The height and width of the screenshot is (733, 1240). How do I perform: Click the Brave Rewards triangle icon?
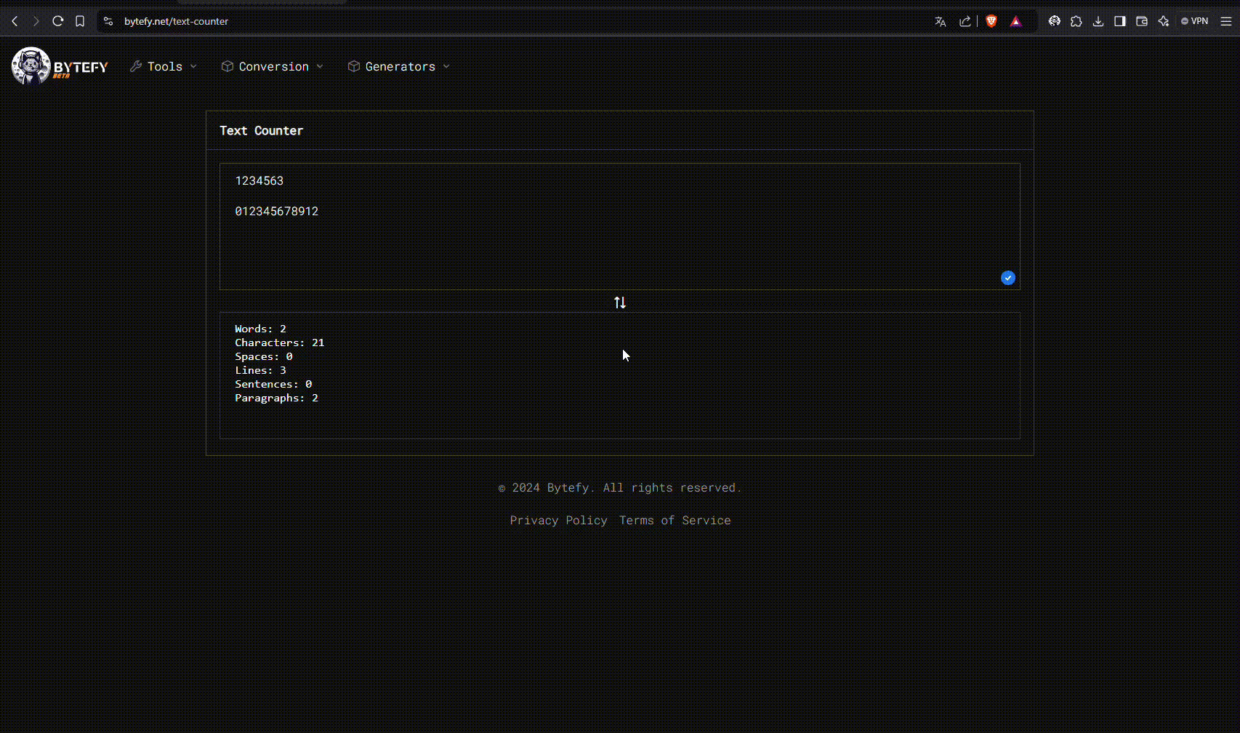tap(1015, 21)
